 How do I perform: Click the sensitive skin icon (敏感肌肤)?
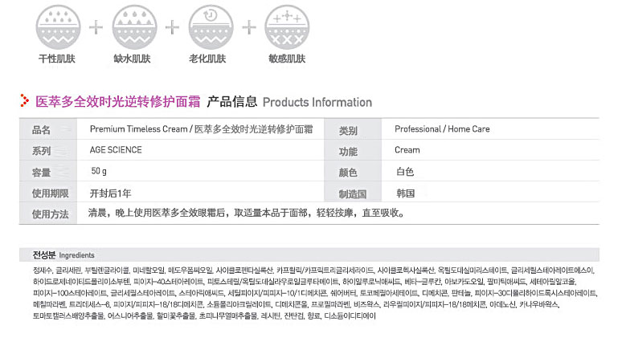click(287, 25)
